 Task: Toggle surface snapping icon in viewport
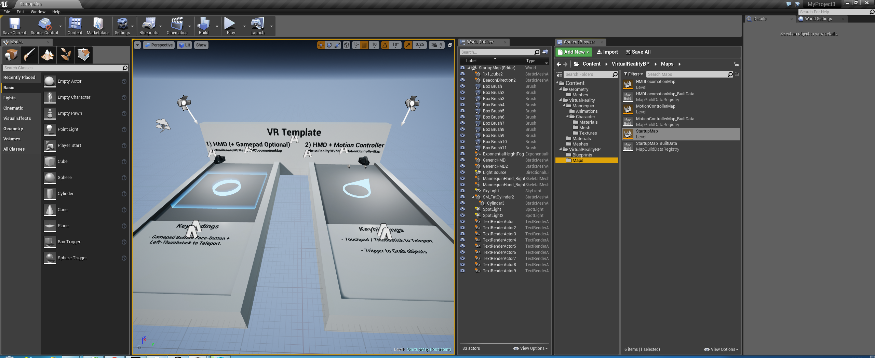(x=356, y=45)
